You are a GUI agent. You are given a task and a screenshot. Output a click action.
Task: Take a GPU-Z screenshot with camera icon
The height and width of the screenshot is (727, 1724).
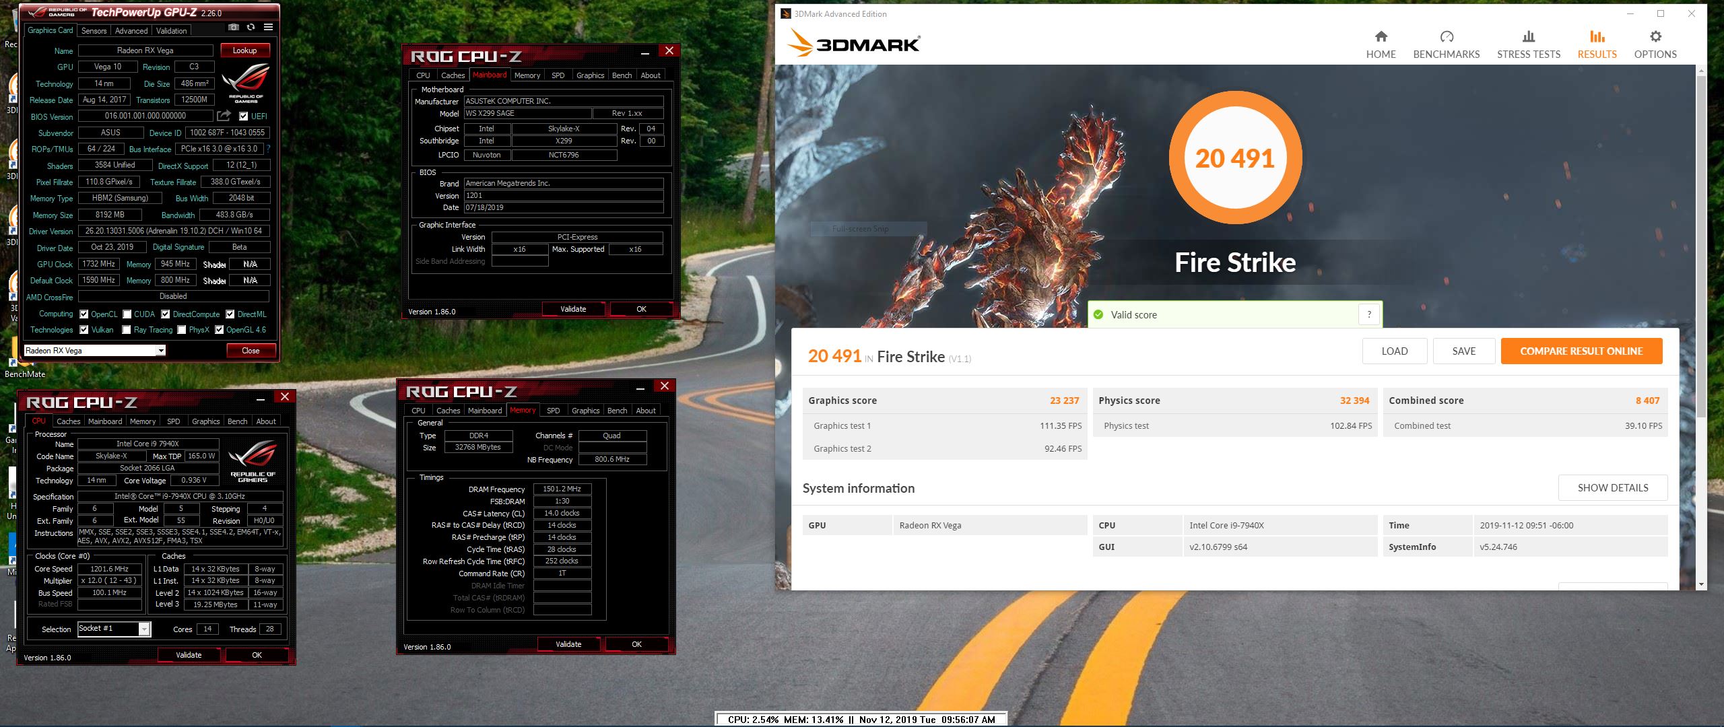coord(233,28)
